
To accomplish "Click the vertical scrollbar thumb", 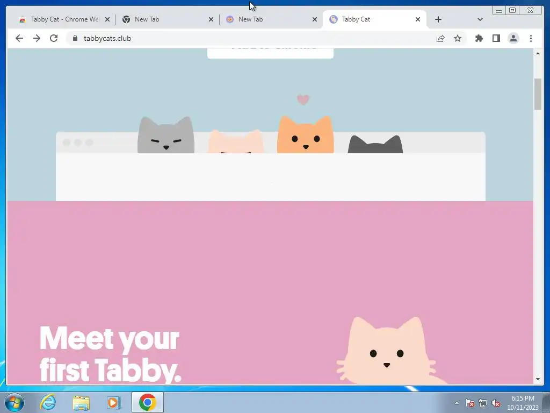I will pyautogui.click(x=538, y=94).
